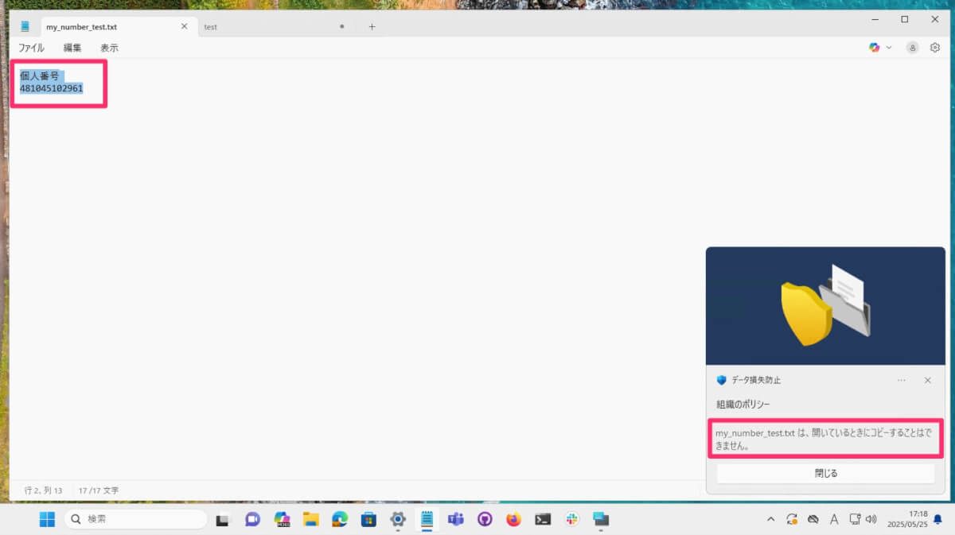Add a new tab with plus button
Screen dimensions: 955x535
372,26
